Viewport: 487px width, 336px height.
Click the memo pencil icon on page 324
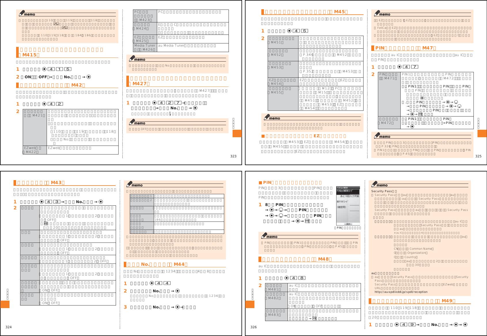point(129,184)
